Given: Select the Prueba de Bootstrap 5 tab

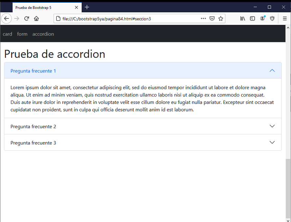Looking at the screenshot, I should [x=47, y=8].
